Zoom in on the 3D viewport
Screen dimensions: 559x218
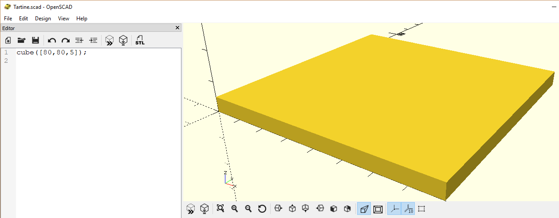[x=234, y=209]
